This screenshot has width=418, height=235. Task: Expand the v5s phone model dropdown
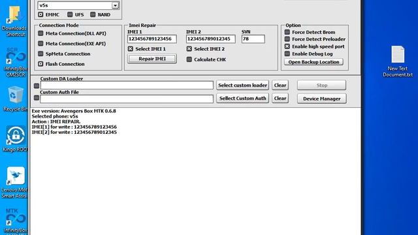point(115,5)
